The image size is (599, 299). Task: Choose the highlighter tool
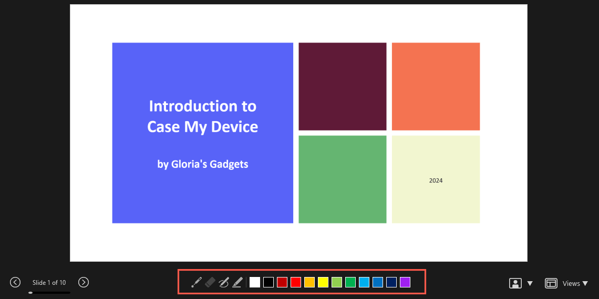(237, 282)
